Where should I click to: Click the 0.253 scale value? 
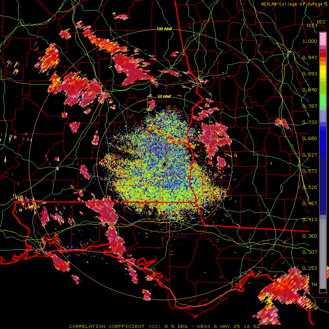pyautogui.click(x=310, y=268)
